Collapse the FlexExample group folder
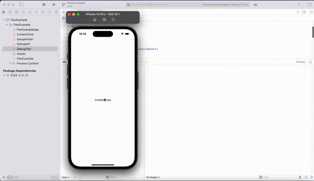 pyautogui.click(x=7, y=24)
